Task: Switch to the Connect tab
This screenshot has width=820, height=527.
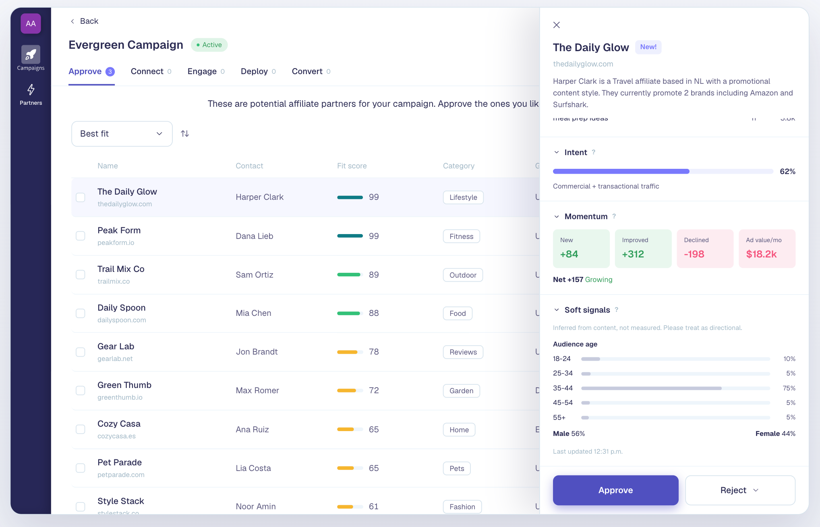Action: 151,71
